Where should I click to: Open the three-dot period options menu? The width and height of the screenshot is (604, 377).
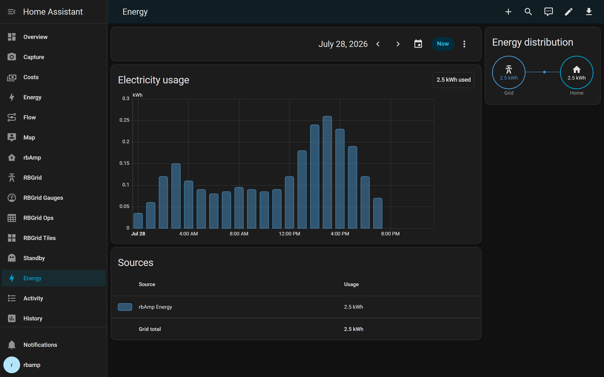[464, 44]
